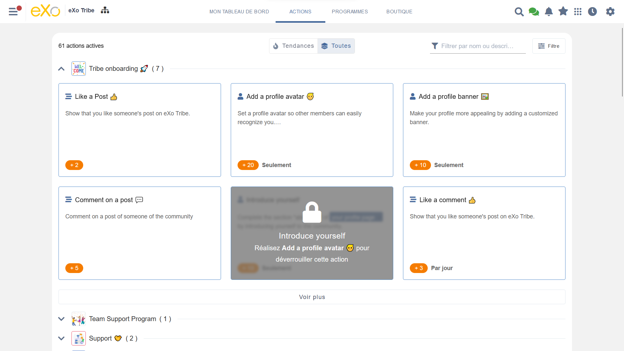Expand the Team Support Program section
Image resolution: width=624 pixels, height=351 pixels.
tap(61, 319)
